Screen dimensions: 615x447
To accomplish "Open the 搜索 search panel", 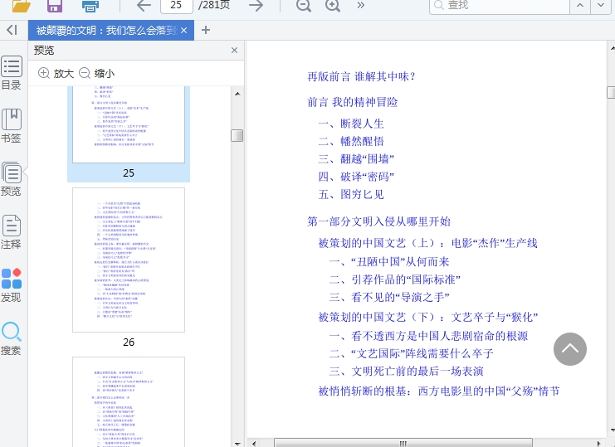I will [x=12, y=338].
